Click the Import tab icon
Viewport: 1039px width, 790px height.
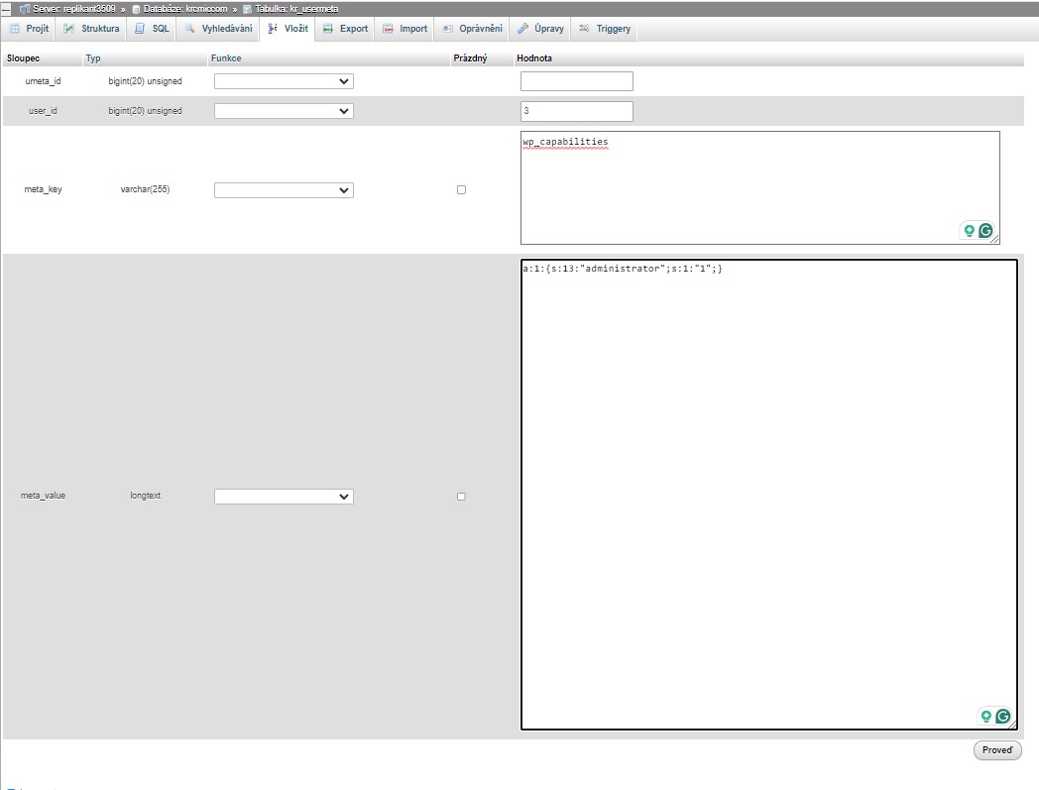pos(388,29)
